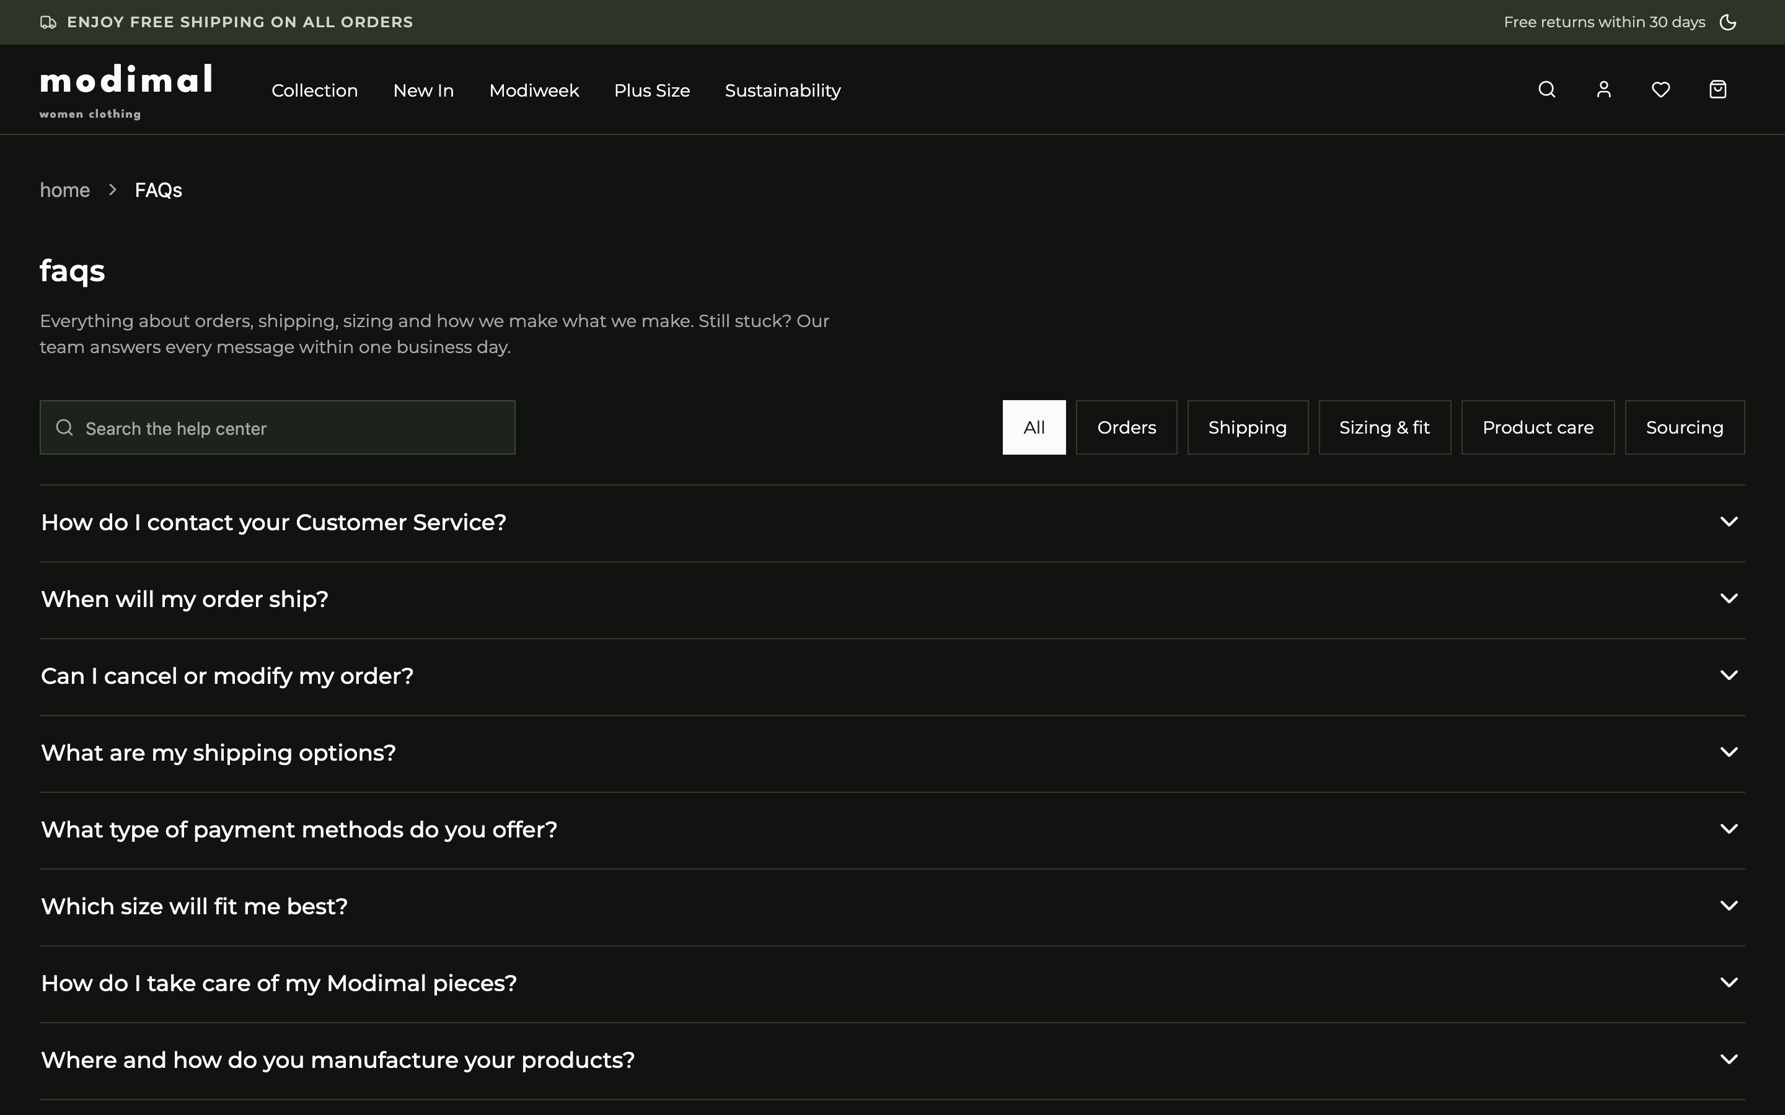Open the search icon in header
The image size is (1785, 1115).
click(x=1547, y=89)
